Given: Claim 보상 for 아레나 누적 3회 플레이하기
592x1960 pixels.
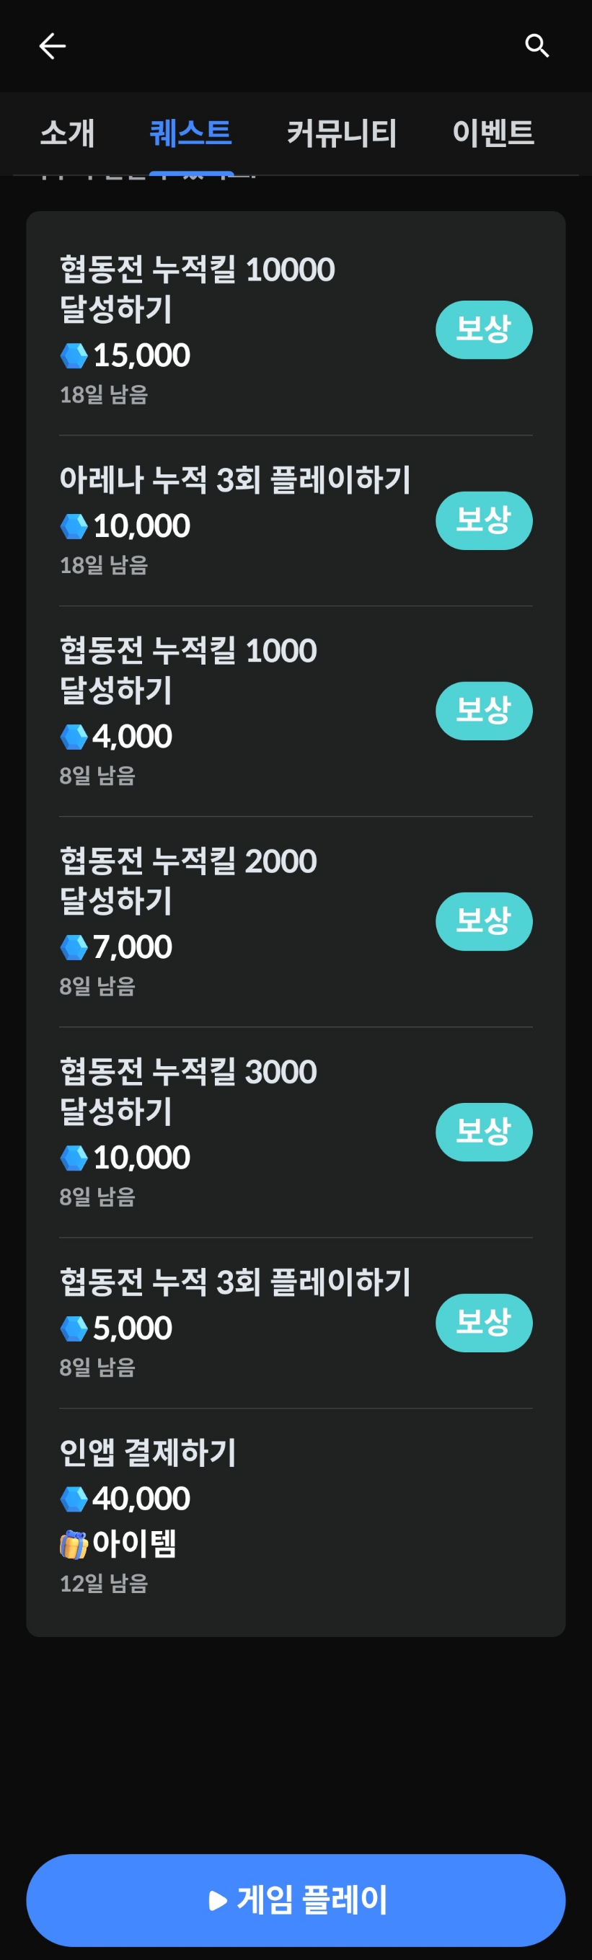Looking at the screenshot, I should pos(484,520).
